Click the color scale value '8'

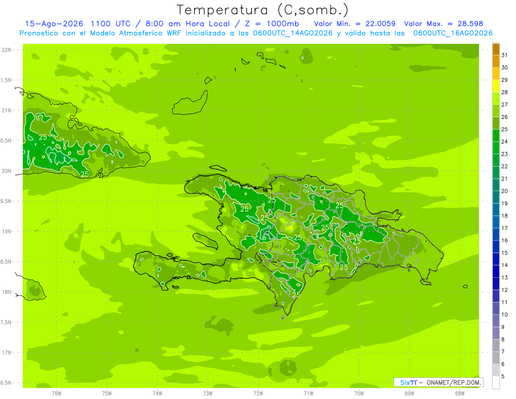coord(503,339)
